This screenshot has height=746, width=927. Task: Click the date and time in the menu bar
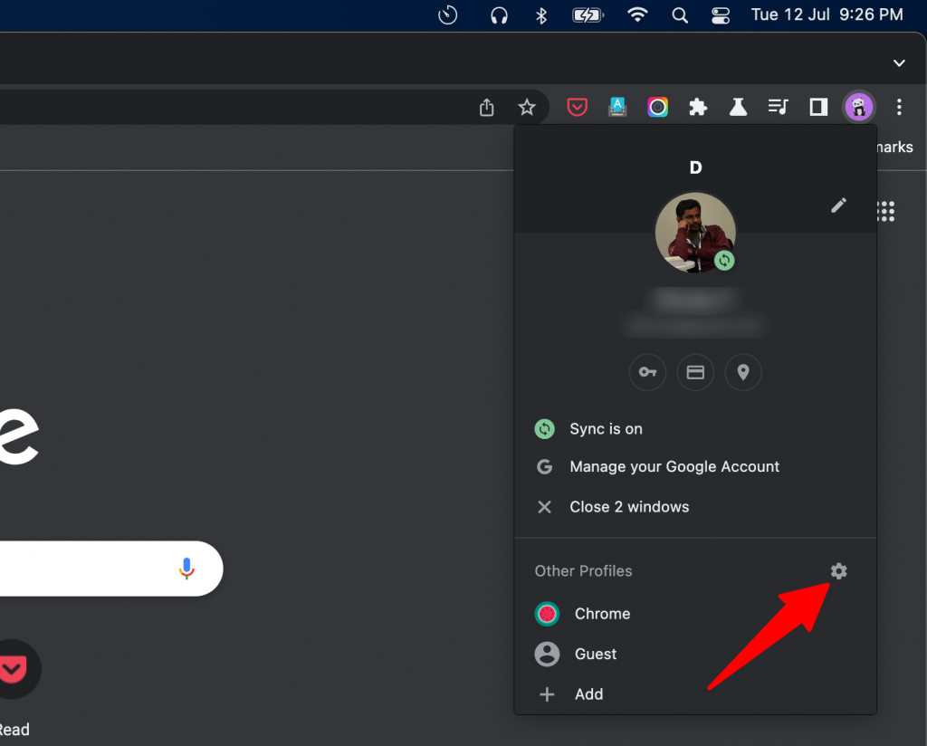pyautogui.click(x=827, y=14)
